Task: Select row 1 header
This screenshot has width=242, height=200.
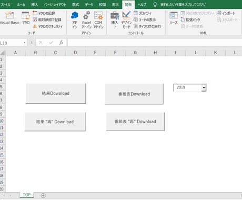Action: (3, 59)
